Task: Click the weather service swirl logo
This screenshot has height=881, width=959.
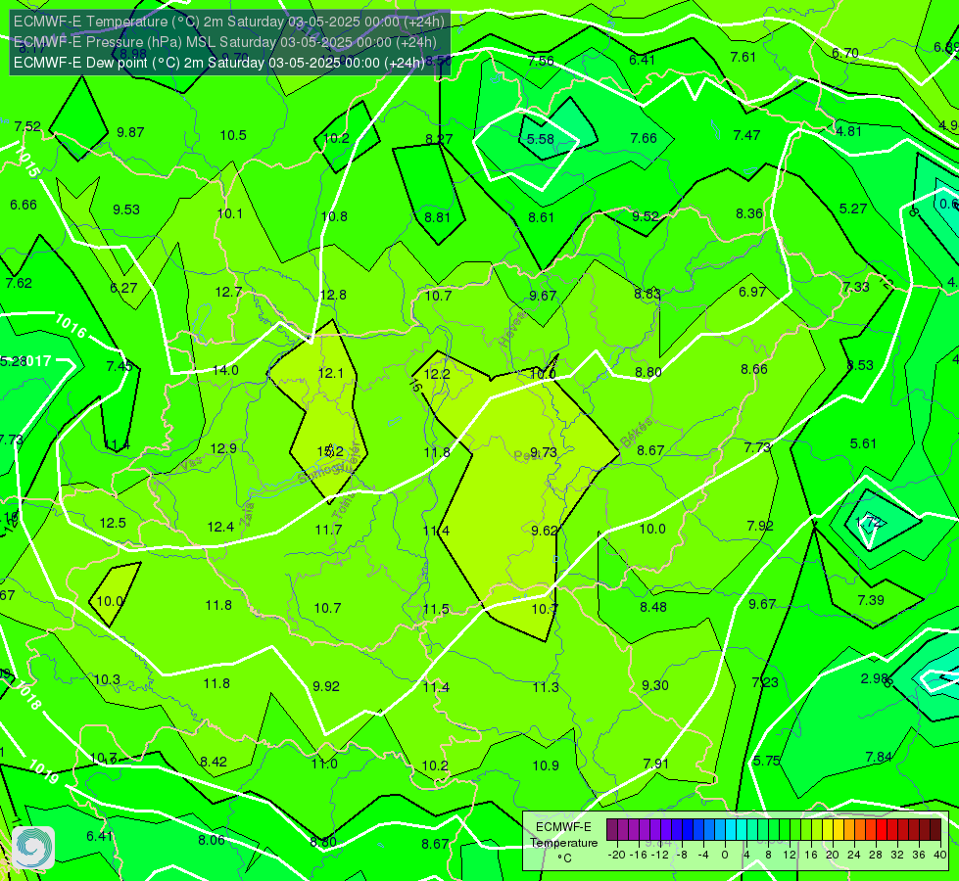Action: (x=33, y=848)
